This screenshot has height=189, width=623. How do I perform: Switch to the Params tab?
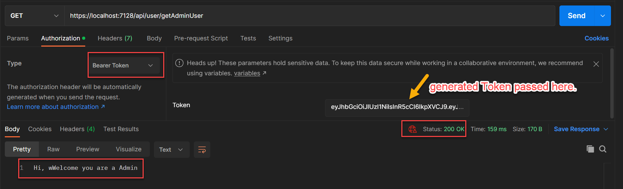point(18,38)
